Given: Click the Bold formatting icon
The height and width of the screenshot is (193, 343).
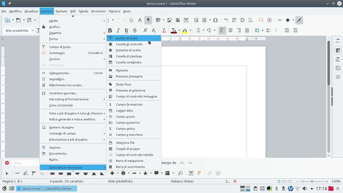Looking at the screenshot, I should (x=110, y=31).
